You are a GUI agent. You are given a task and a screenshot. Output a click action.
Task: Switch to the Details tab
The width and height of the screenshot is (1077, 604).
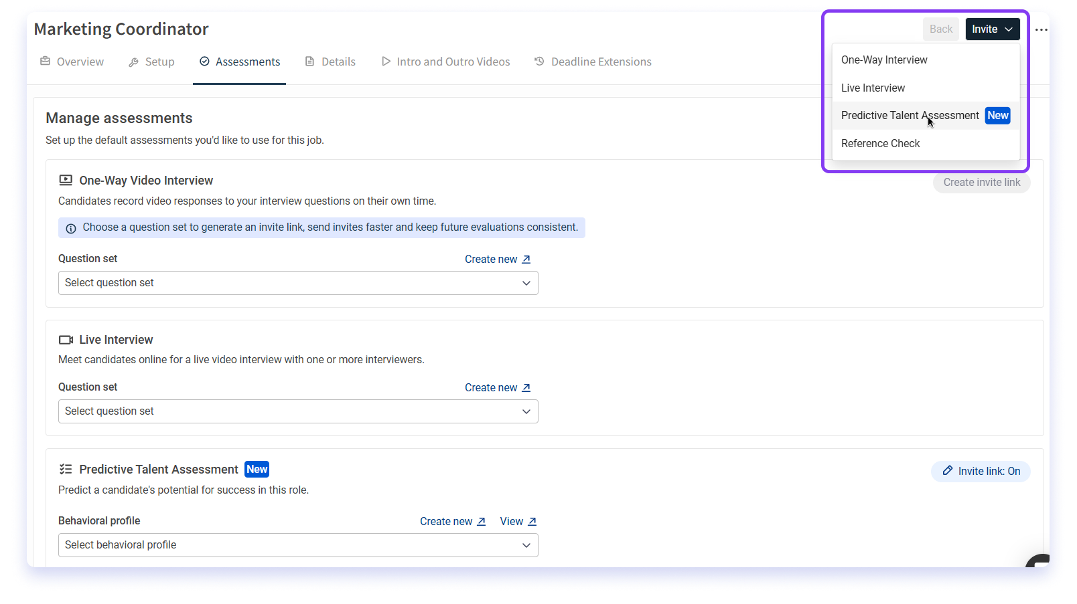pos(330,62)
